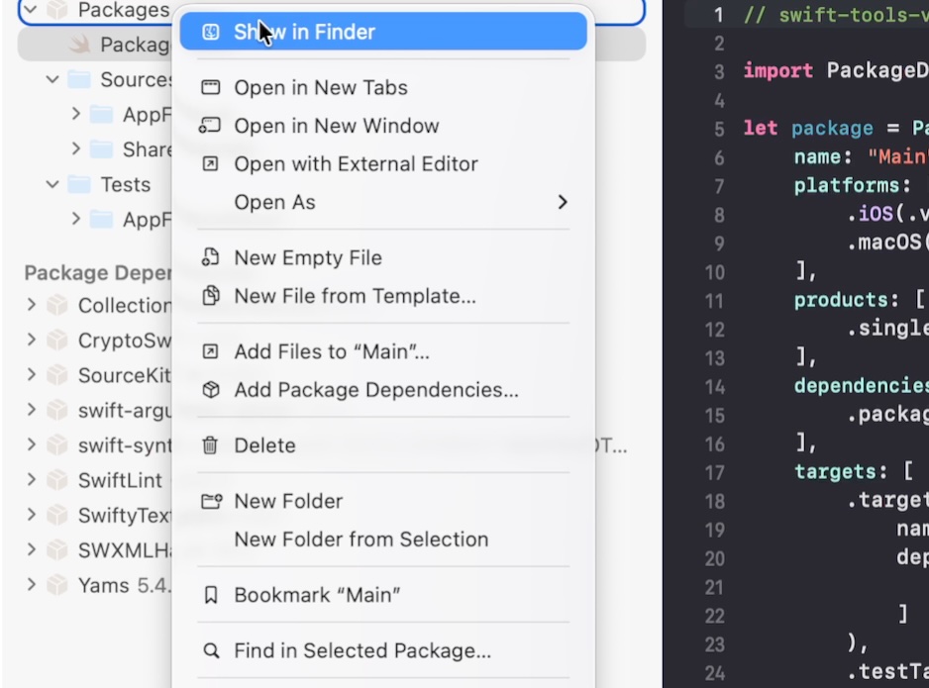Select the SwiftLint package in the navigator

[120, 480]
